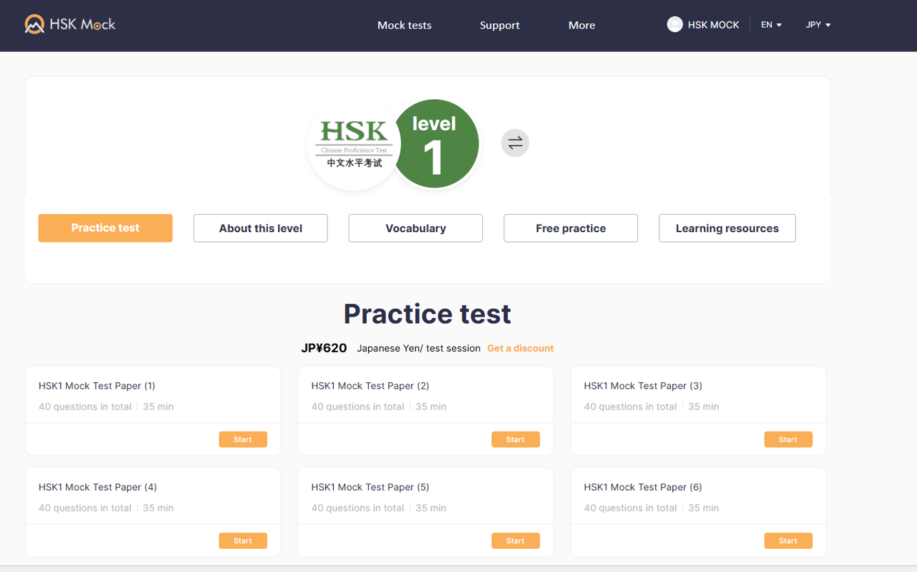Click the HSK MOCK account name
The width and height of the screenshot is (917, 572).
(x=713, y=25)
